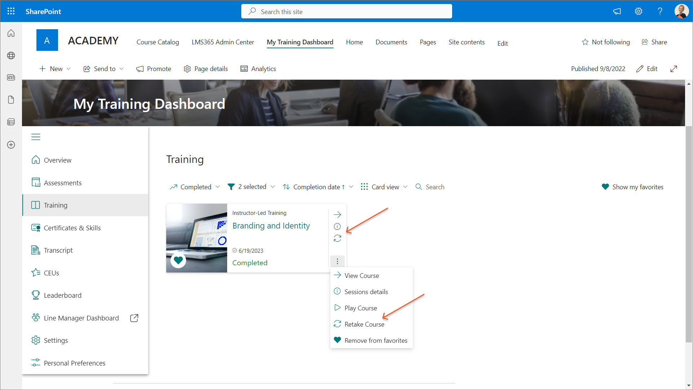Open external Line Manager Dashboard link icon
Viewport: 693px width, 390px height.
[x=134, y=318]
